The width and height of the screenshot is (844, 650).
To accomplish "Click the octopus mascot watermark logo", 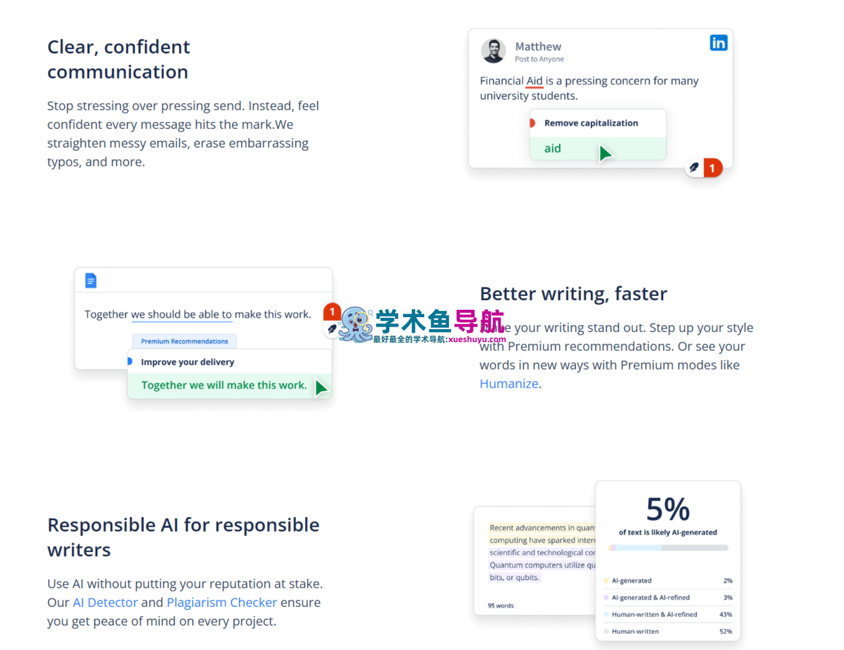I will (x=355, y=325).
